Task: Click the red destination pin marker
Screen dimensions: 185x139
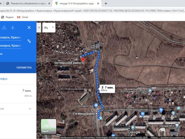Action: [83, 59]
